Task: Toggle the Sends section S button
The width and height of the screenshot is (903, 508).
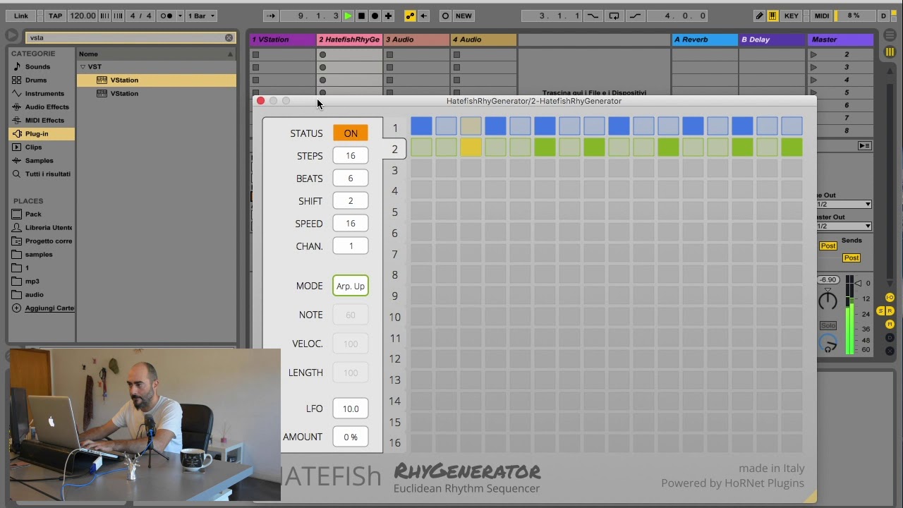Action: [x=881, y=311]
